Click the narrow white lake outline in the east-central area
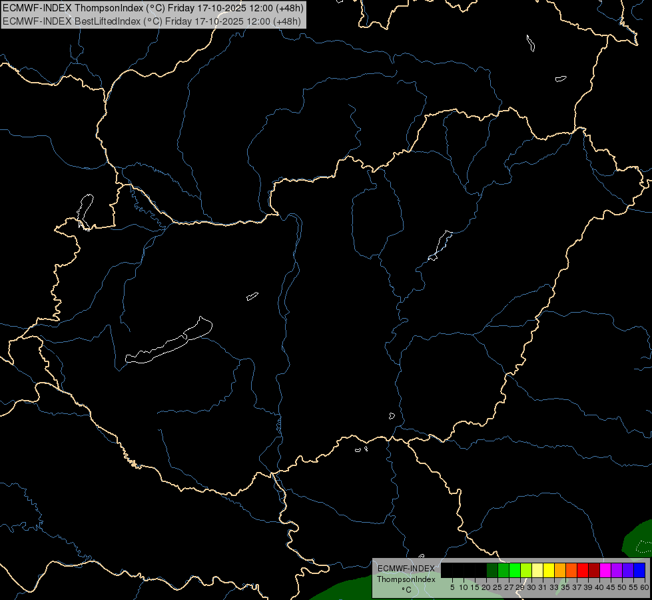The height and width of the screenshot is (600, 652). pyautogui.click(x=440, y=245)
